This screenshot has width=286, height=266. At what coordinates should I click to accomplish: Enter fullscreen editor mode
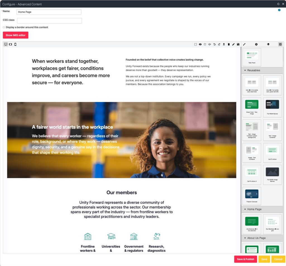click(205, 44)
